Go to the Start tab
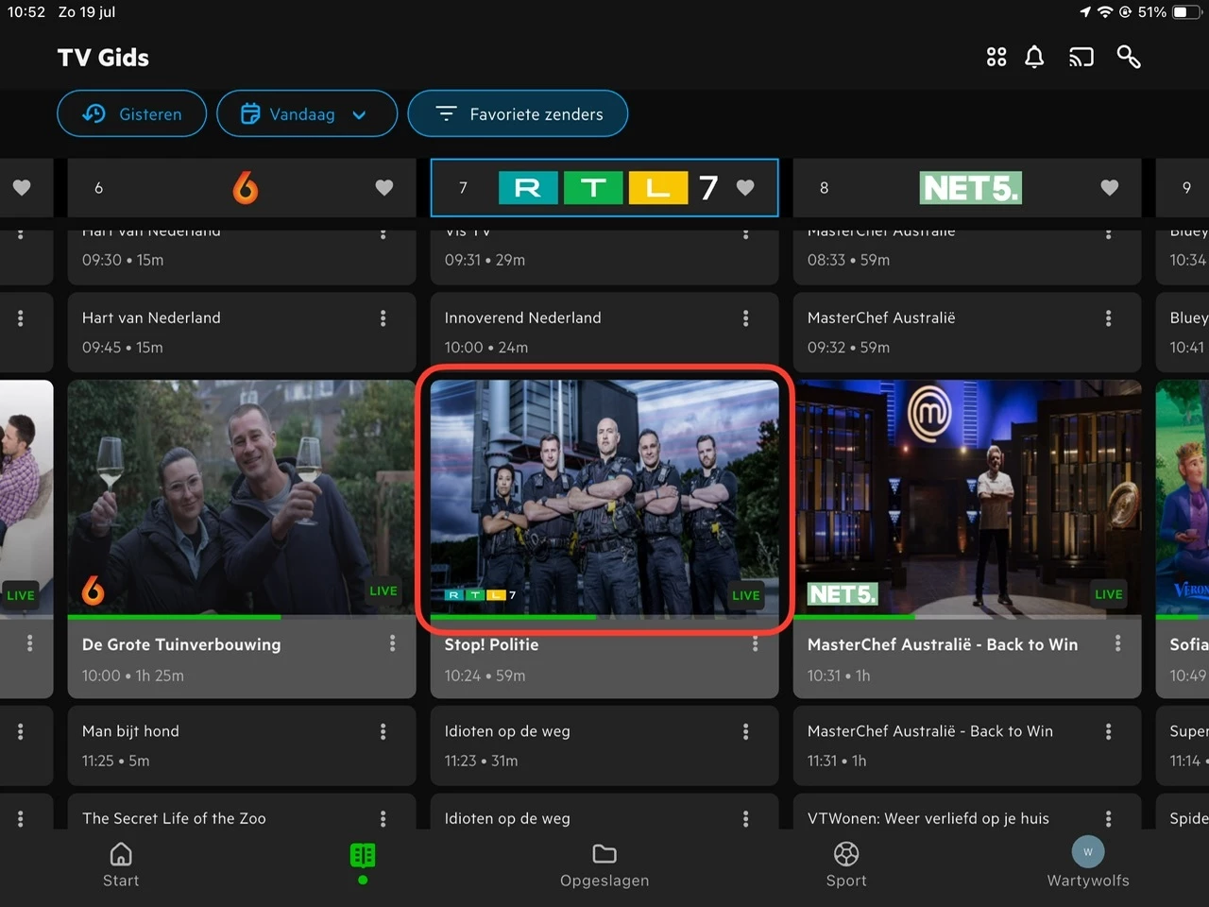The width and height of the screenshot is (1209, 907). 121,865
